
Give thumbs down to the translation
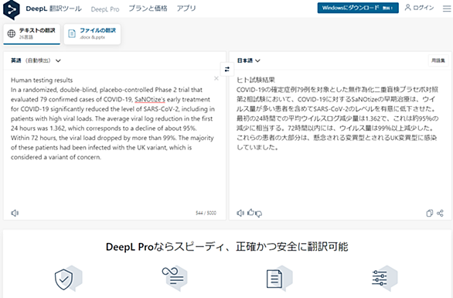258,214
